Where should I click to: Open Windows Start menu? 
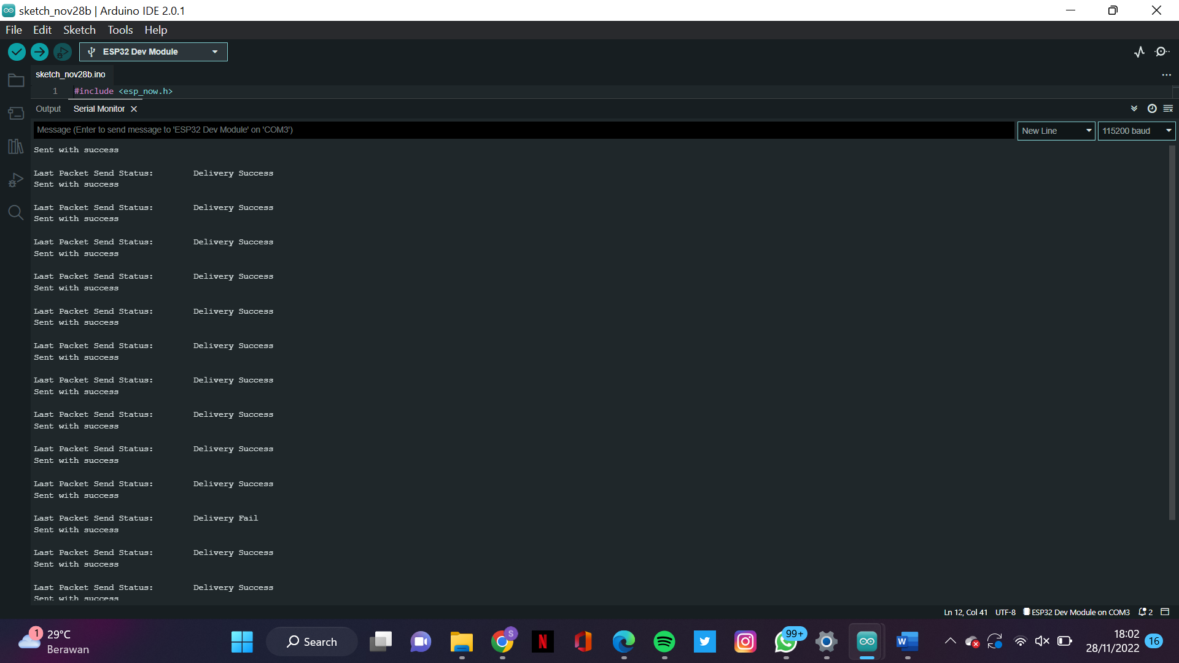(x=242, y=642)
